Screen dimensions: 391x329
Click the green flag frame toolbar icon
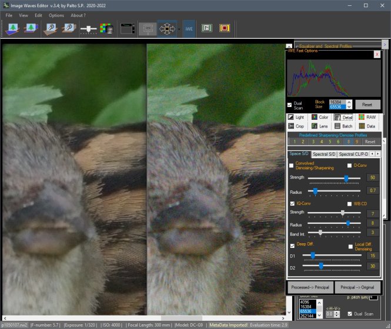point(207,28)
